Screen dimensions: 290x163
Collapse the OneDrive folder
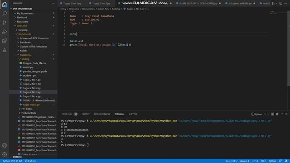[x=33, y=26]
